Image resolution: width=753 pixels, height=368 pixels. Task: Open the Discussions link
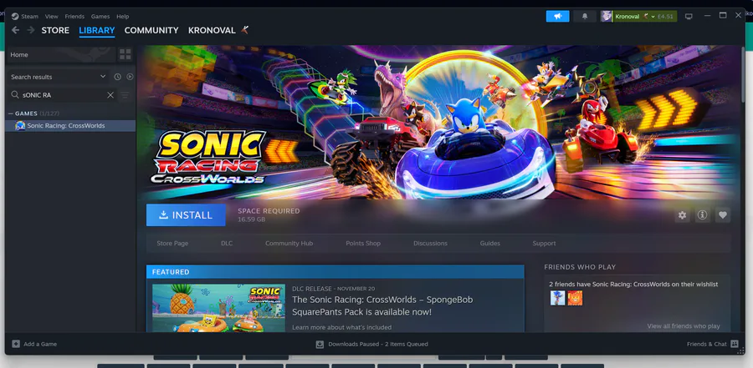click(x=430, y=244)
